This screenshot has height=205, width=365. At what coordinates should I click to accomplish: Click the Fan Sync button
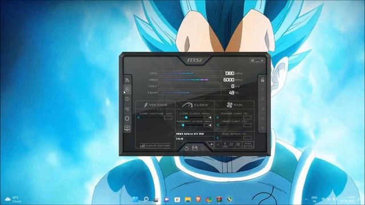(x=248, y=145)
